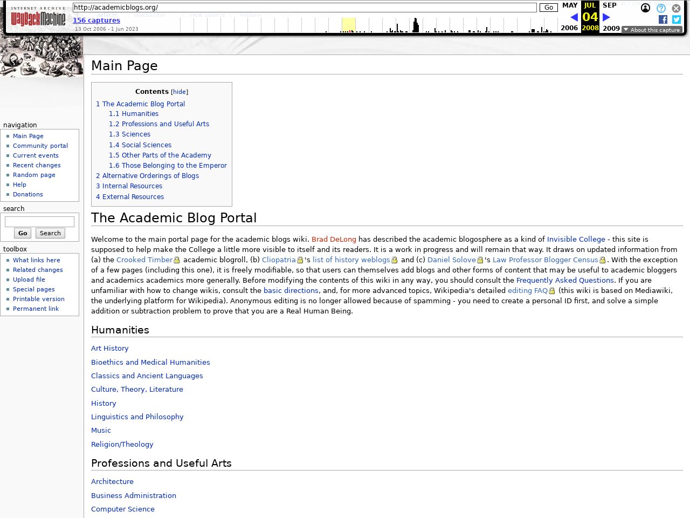Click the wiki logo engraving image
Screen dimensions: 690x518
(x=42, y=57)
